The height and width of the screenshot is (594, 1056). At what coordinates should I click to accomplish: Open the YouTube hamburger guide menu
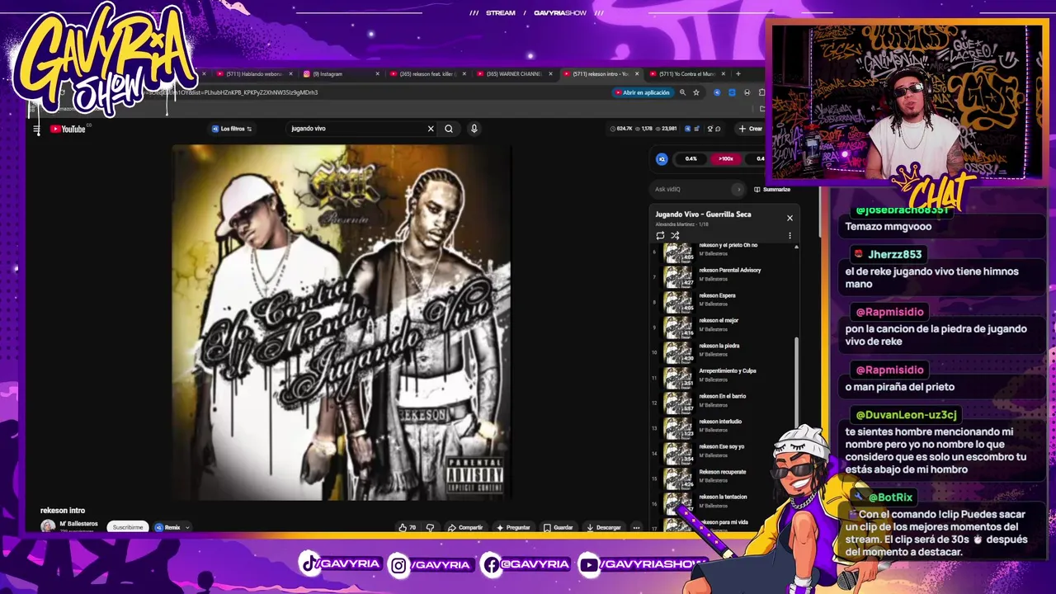(x=36, y=129)
